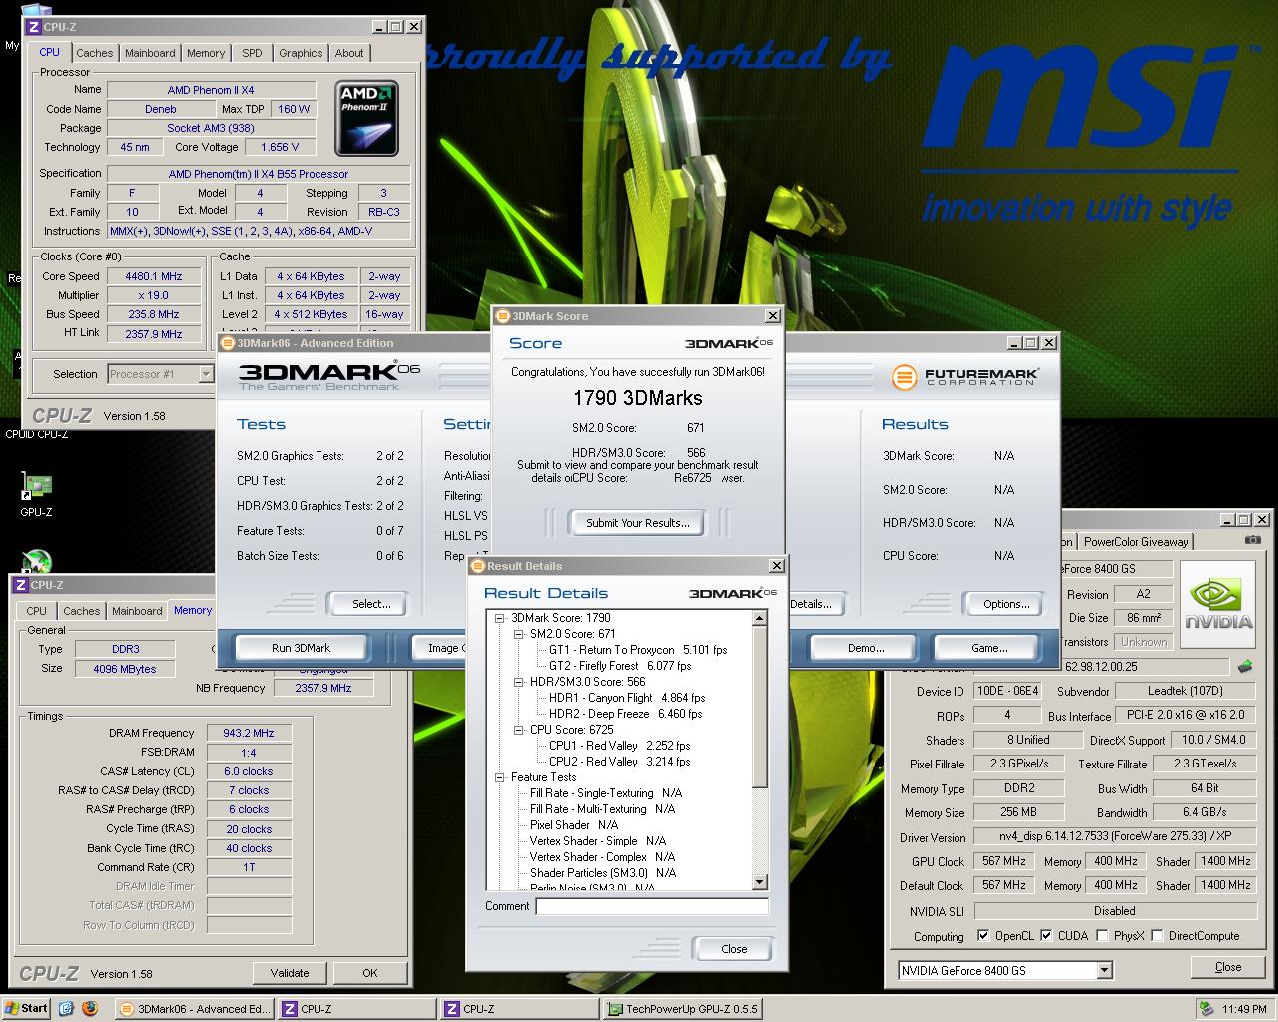This screenshot has width=1278, height=1022.
Task: Click the CPU-Z Memory window's Z title icon
Action: click(x=21, y=585)
